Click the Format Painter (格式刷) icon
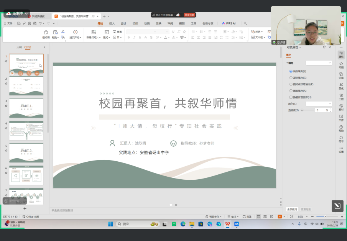347x241 pixels. tap(46, 32)
